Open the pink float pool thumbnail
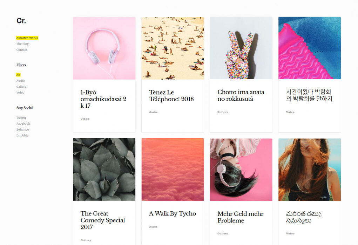The height and width of the screenshot is (245, 358). pos(310,48)
